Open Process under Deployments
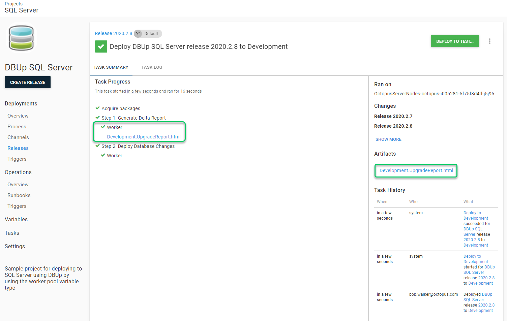The height and width of the screenshot is (321, 507). pyautogui.click(x=17, y=127)
